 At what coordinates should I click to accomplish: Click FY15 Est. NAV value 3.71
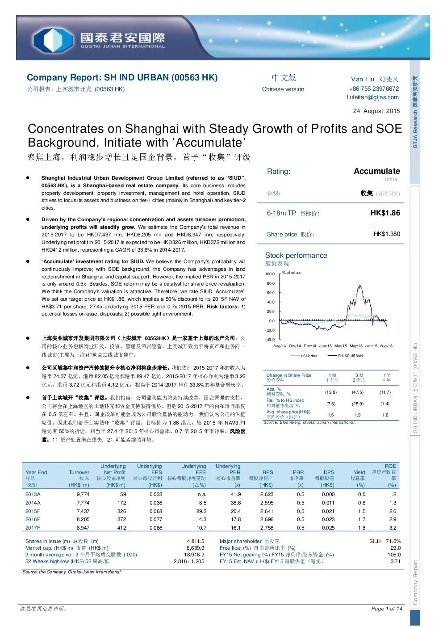point(396,562)
